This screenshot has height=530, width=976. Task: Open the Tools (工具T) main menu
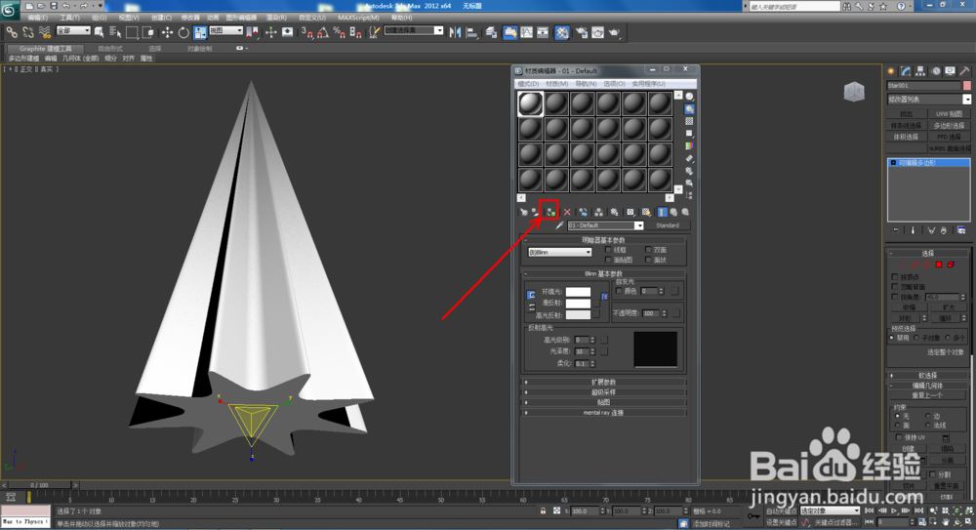[69, 18]
